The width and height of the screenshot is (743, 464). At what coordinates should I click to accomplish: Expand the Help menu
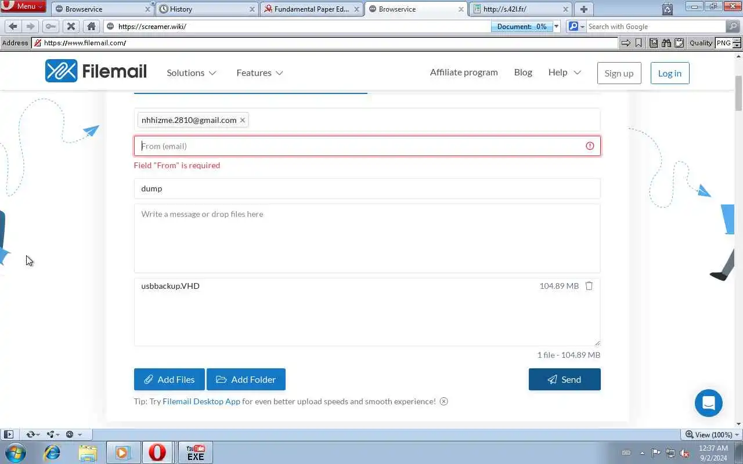tap(565, 72)
